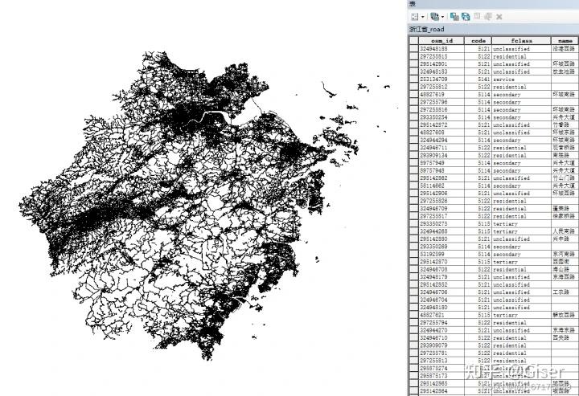
Task: Toggle row selector for osm_id 53192399
Action: pyautogui.click(x=413, y=254)
